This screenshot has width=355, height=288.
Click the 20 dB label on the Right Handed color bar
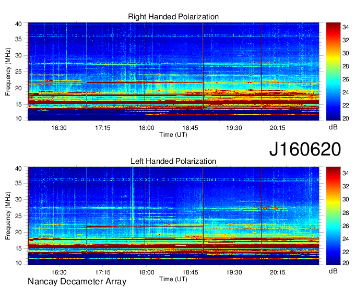click(346, 118)
